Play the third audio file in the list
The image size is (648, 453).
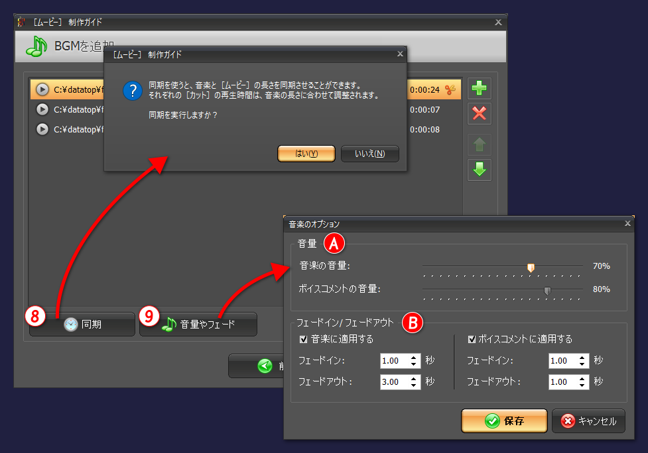tap(41, 129)
